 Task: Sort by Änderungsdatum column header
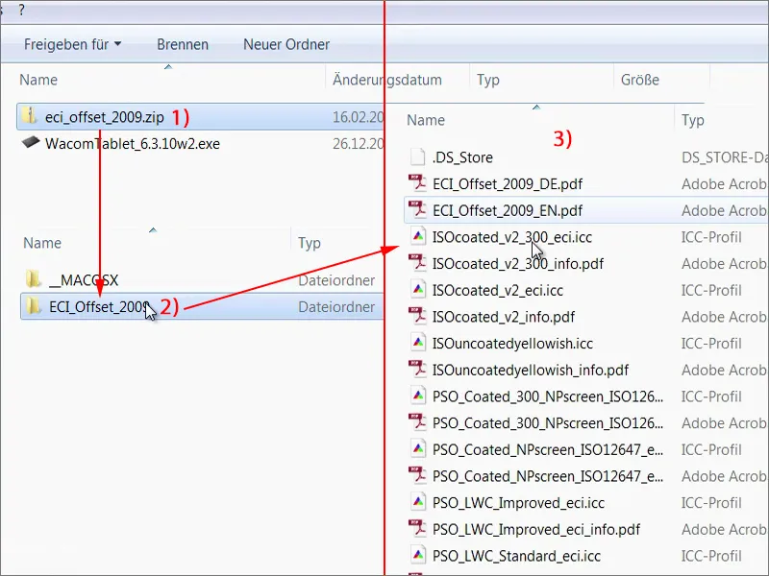coord(387,80)
